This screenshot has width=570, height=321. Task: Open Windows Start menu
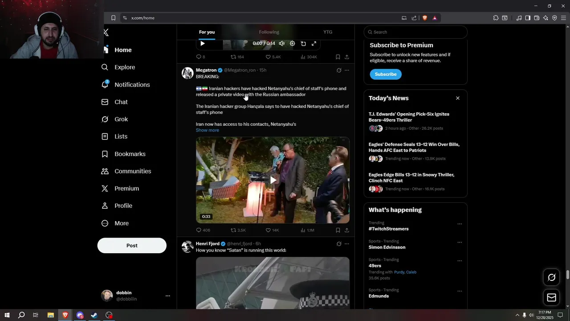coord(7,315)
